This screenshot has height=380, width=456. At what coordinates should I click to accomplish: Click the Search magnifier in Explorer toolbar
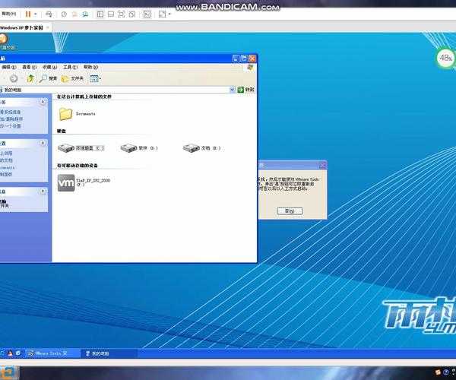click(44, 78)
